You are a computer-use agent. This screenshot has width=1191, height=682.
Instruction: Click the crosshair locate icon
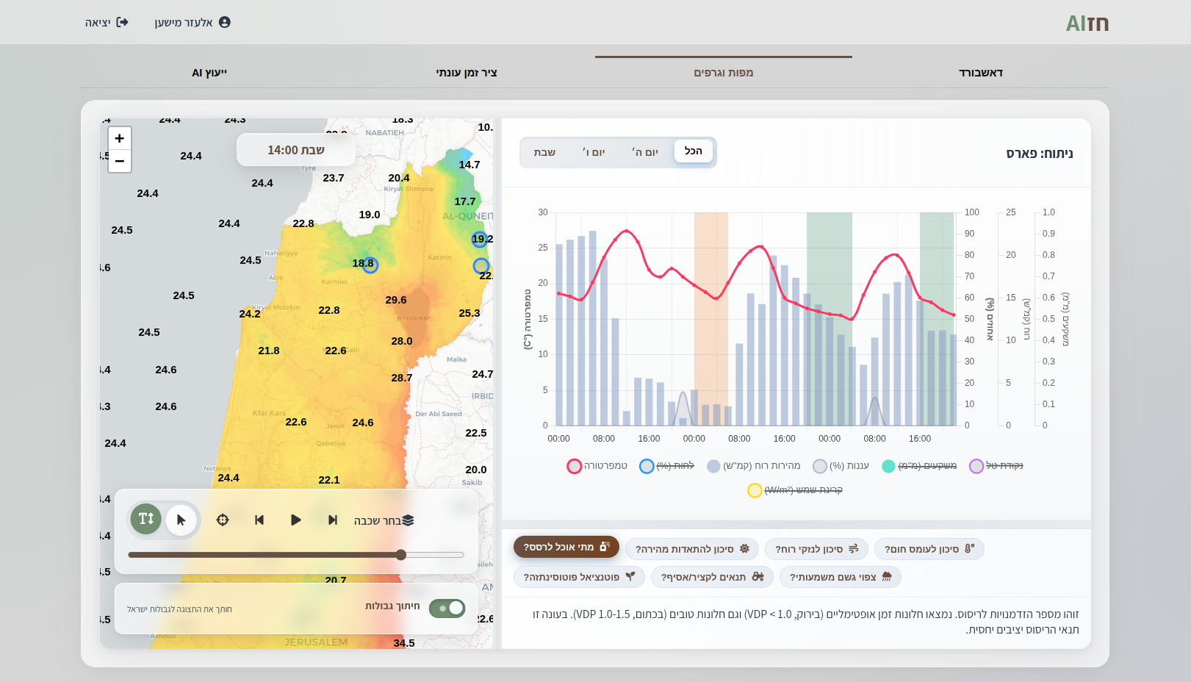coord(223,520)
